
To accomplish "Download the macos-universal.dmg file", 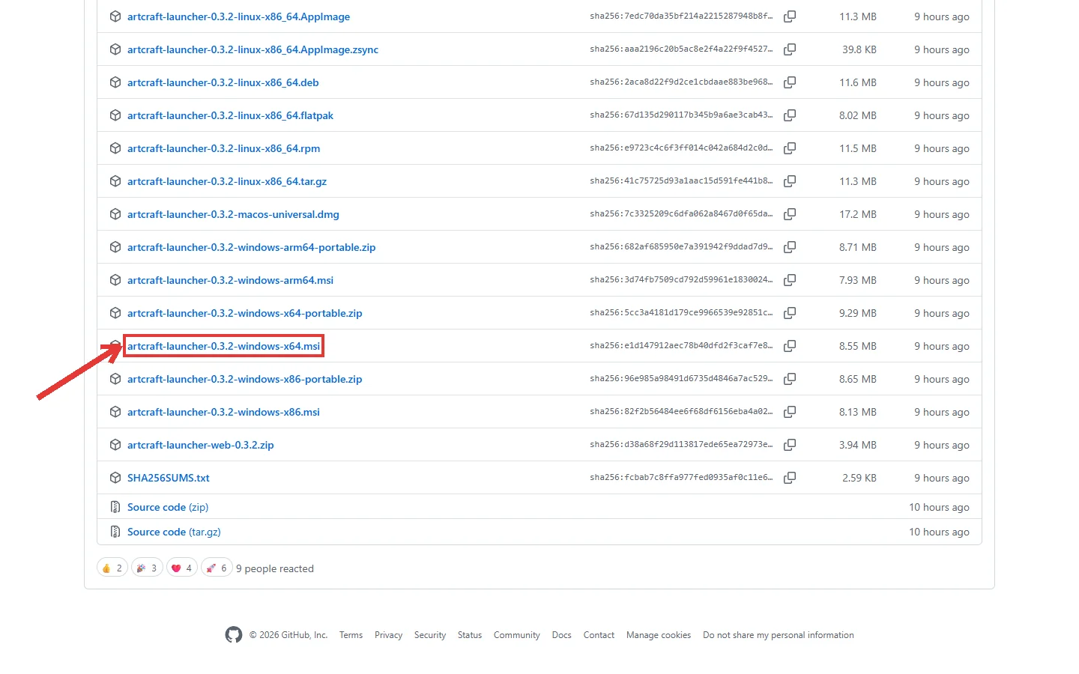I will tap(233, 214).
